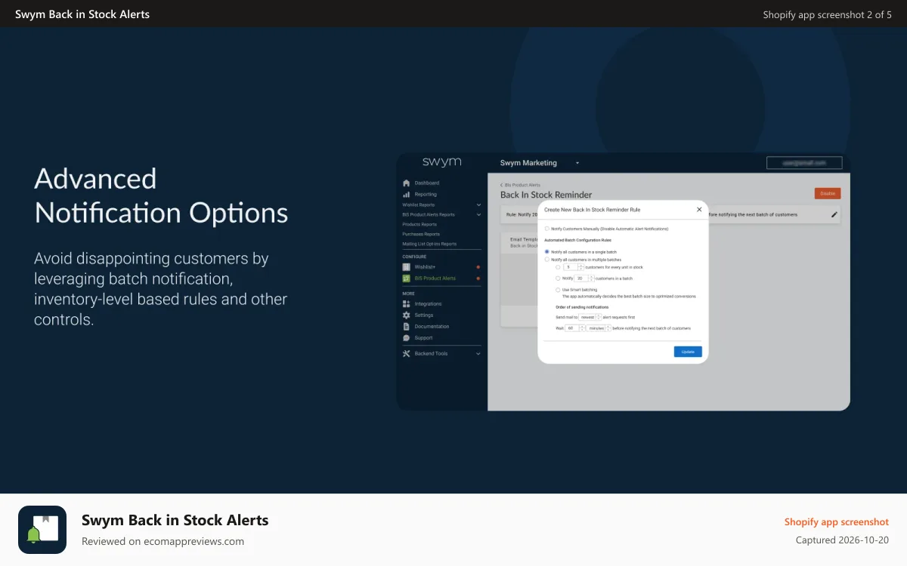Click the Integrations grid icon
Screen dimensions: 907x566
point(406,304)
